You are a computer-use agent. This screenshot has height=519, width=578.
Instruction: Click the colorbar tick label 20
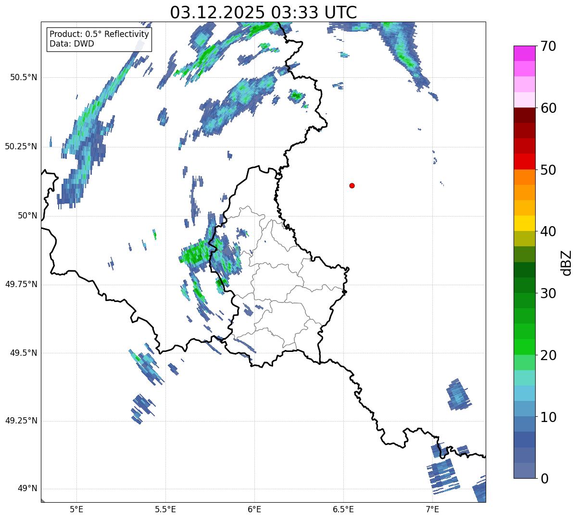tap(548, 355)
